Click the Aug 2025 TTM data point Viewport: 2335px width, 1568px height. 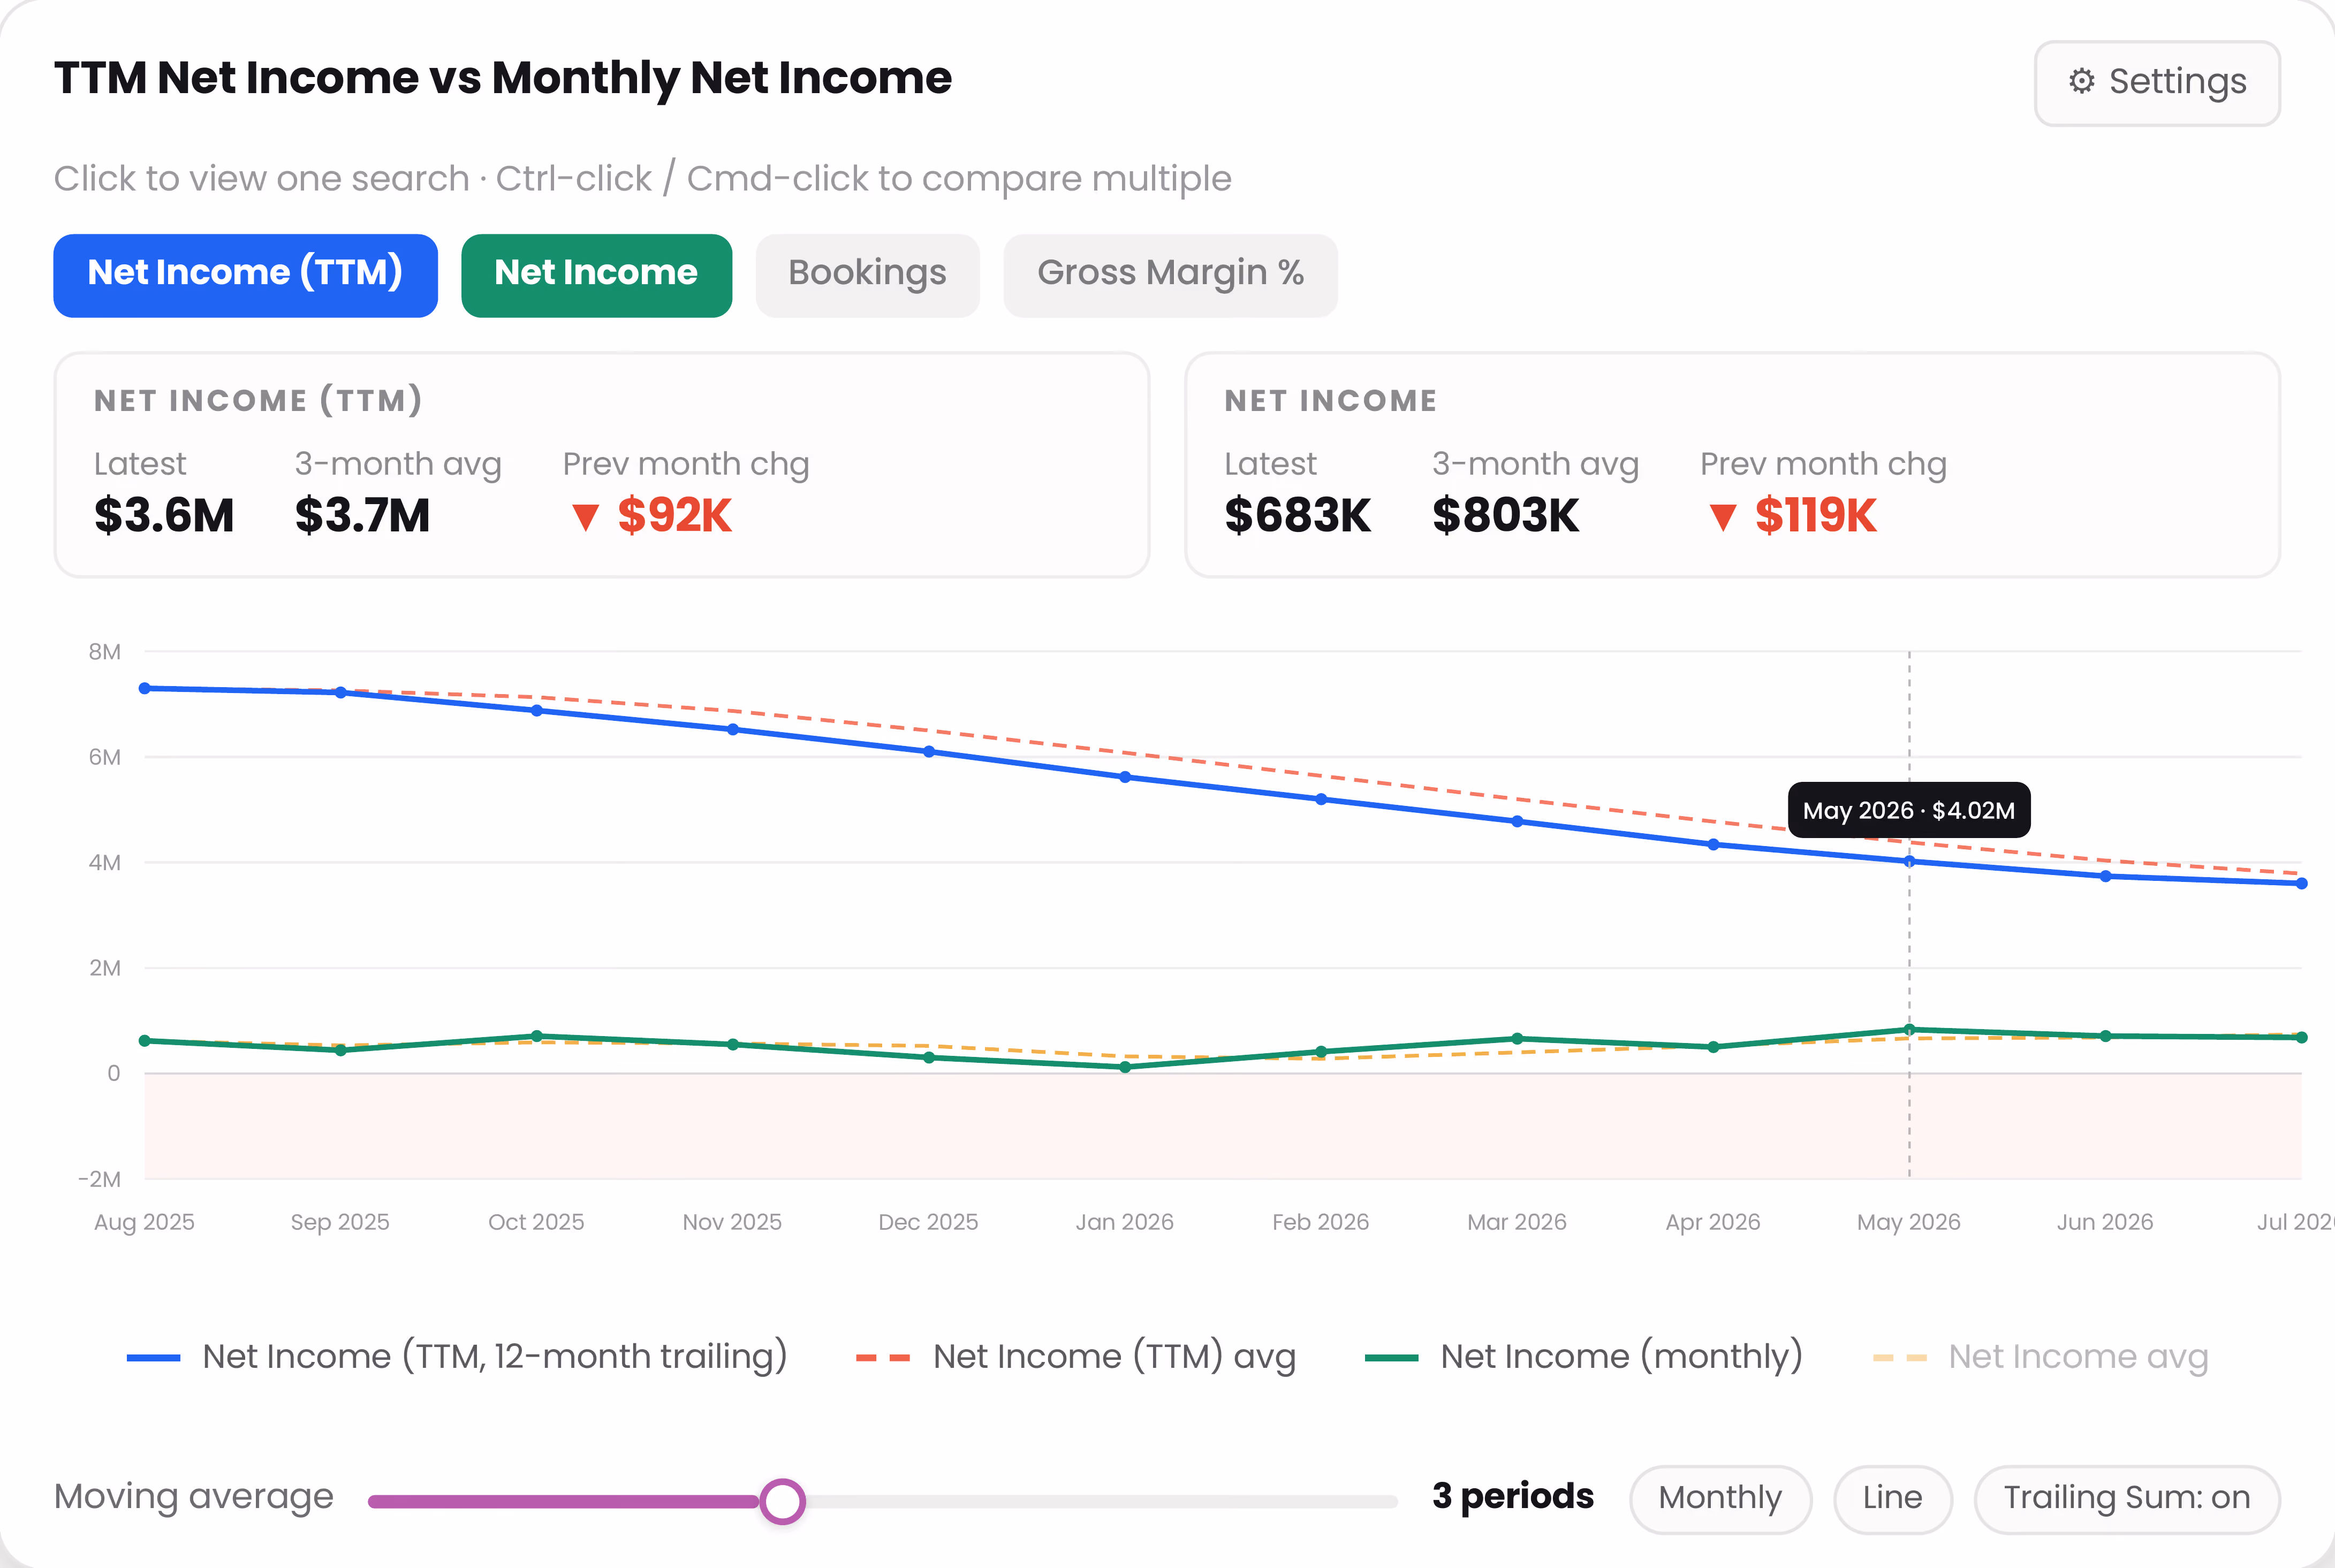coord(145,688)
